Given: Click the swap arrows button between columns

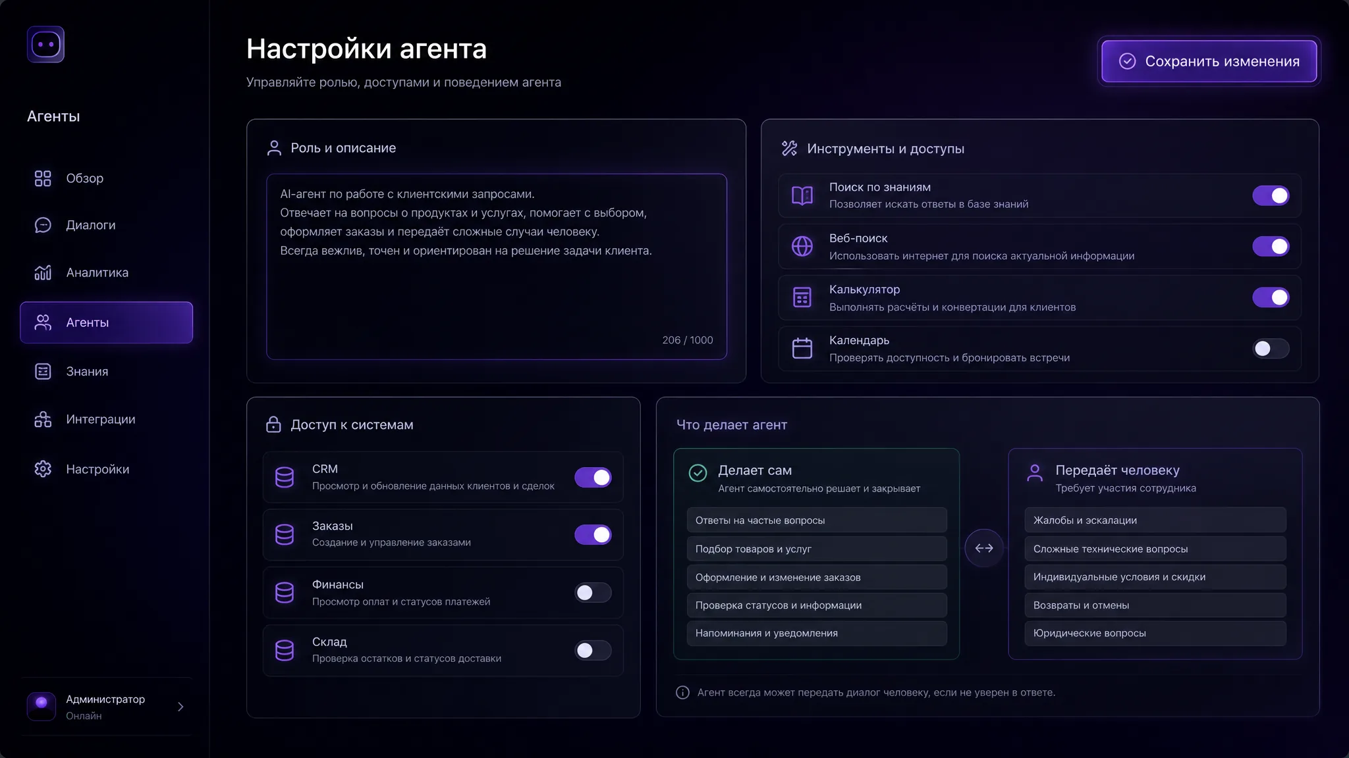Looking at the screenshot, I should pyautogui.click(x=984, y=548).
